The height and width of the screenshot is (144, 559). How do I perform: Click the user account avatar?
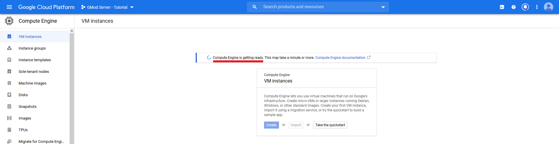tap(549, 7)
